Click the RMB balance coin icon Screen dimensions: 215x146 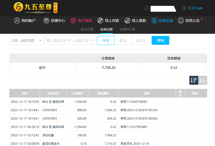[184, 8]
